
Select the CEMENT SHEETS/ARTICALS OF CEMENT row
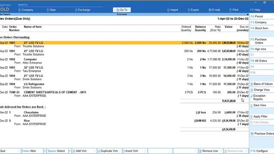coord(124,92)
